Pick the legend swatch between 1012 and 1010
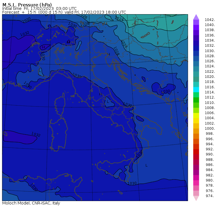The width and height of the screenshot is (216, 207). point(196,100)
